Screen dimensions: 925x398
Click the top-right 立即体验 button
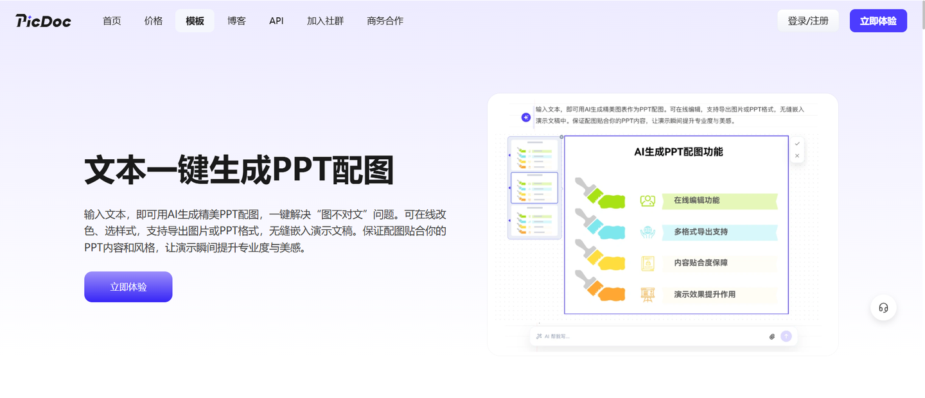(x=878, y=21)
